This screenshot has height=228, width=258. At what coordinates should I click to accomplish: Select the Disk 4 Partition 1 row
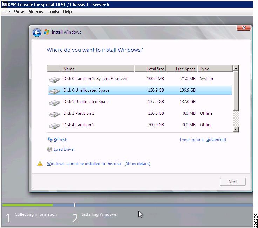click(x=140, y=125)
